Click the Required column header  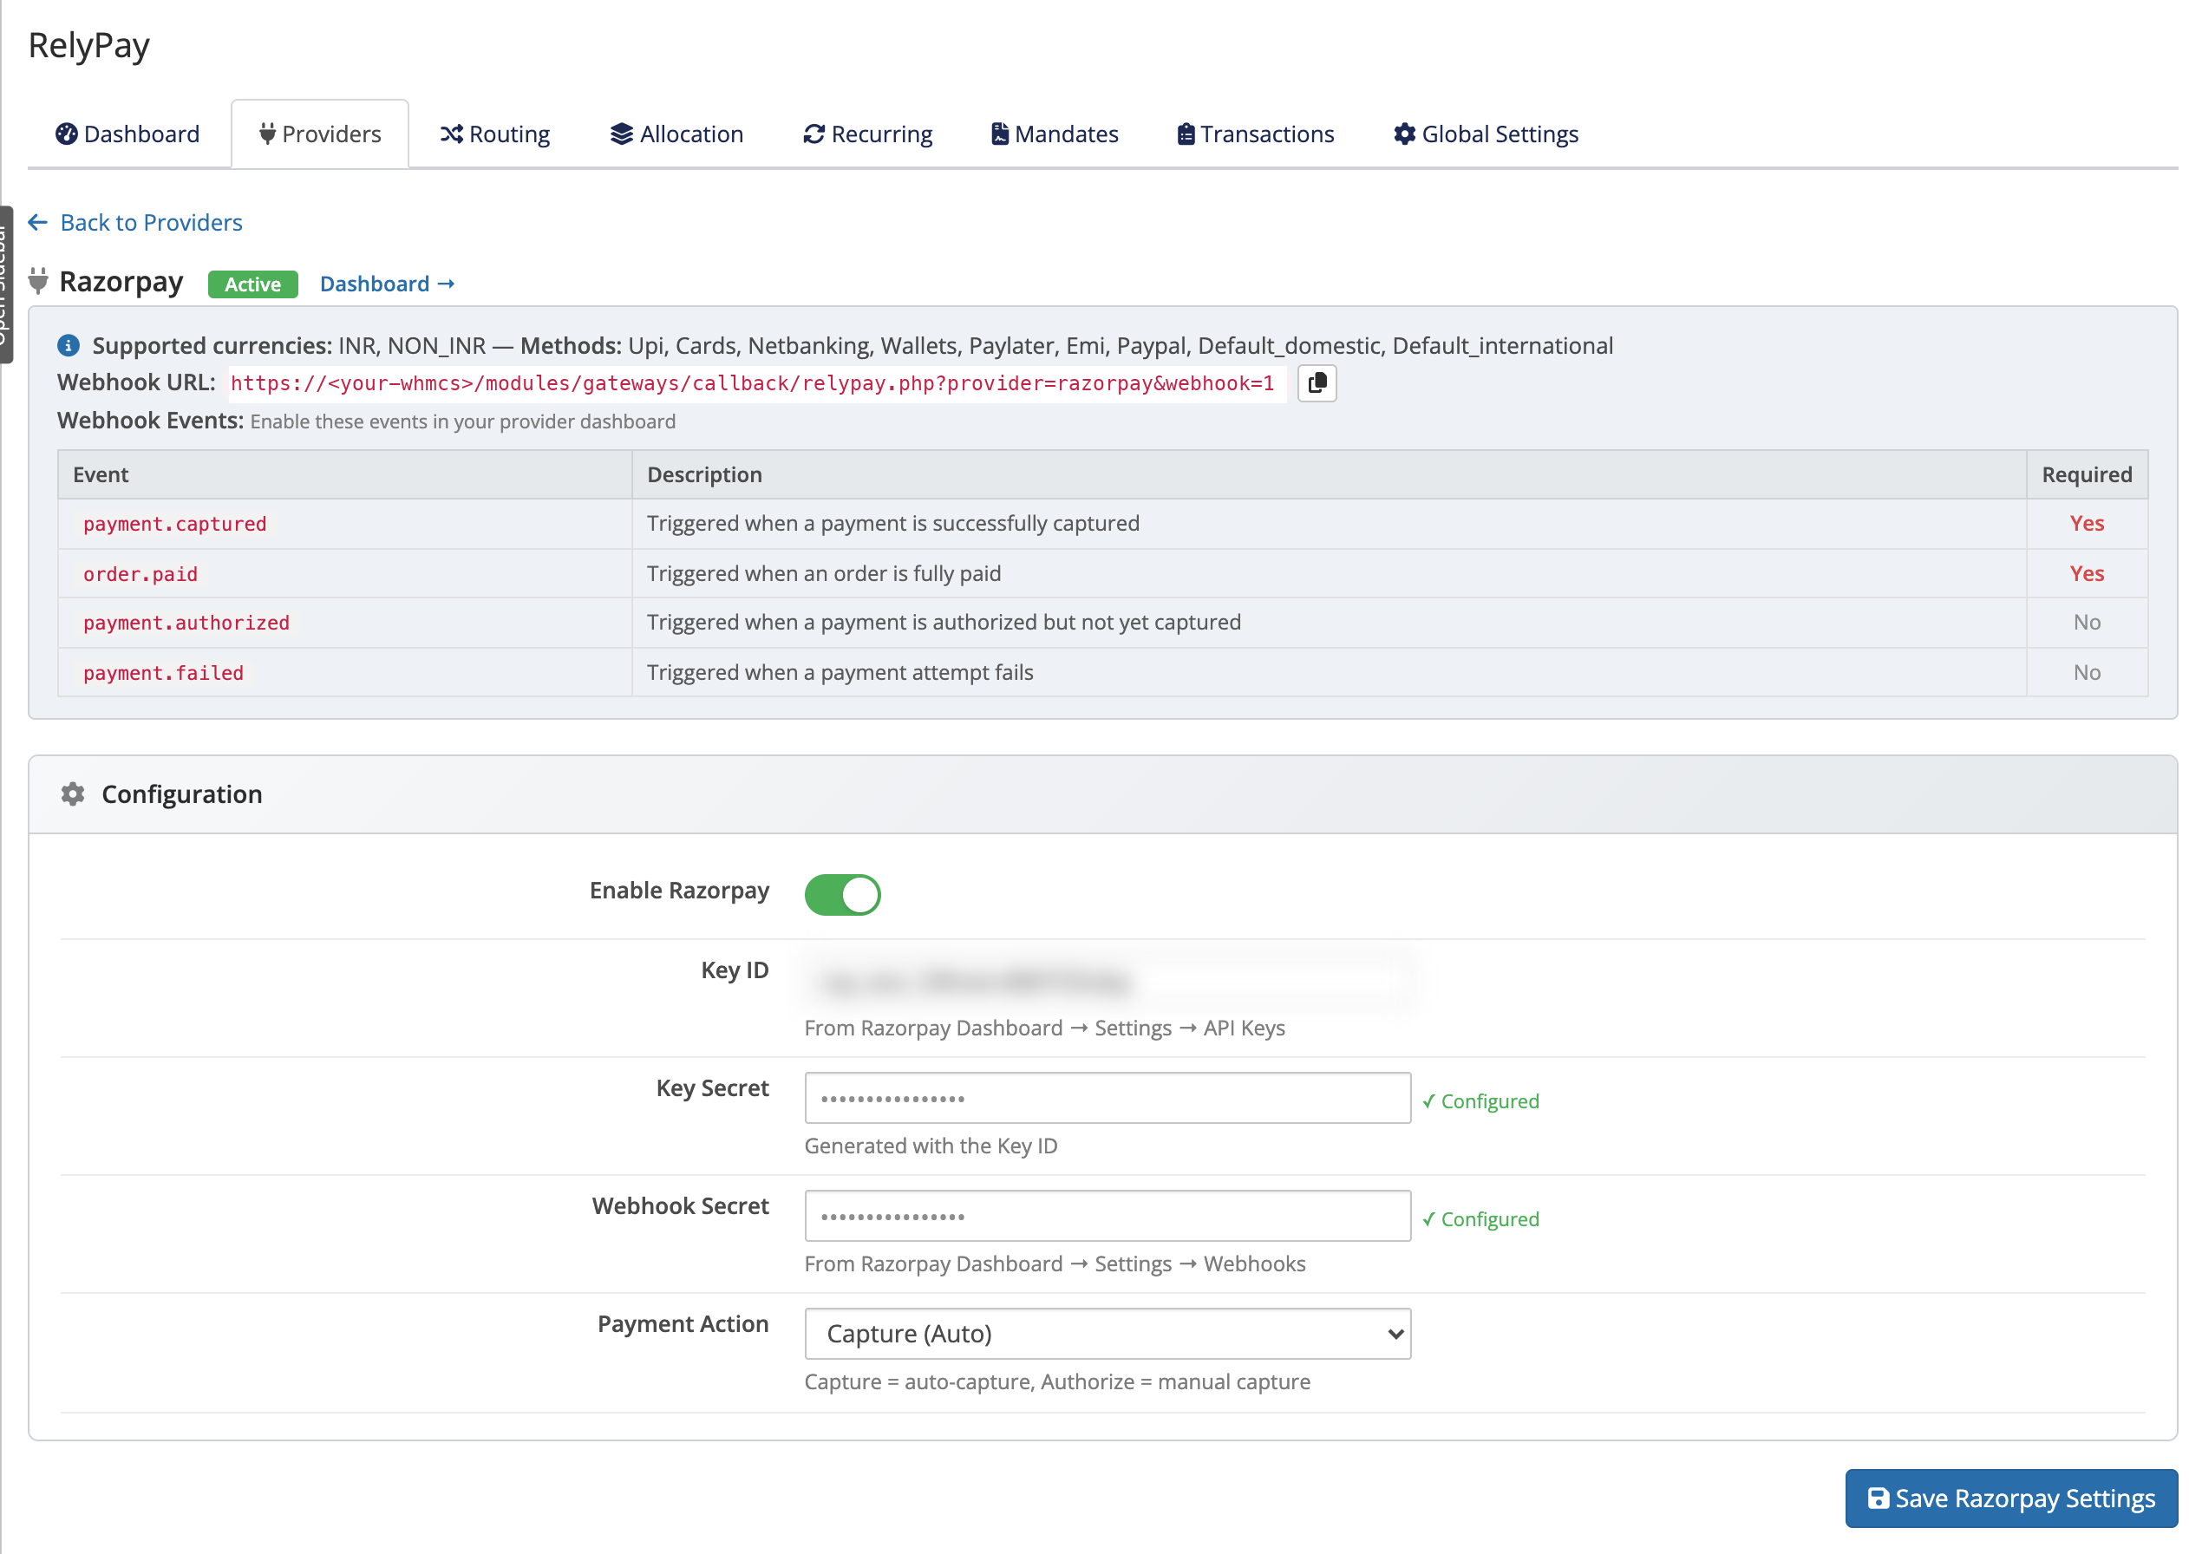[x=2087, y=474]
